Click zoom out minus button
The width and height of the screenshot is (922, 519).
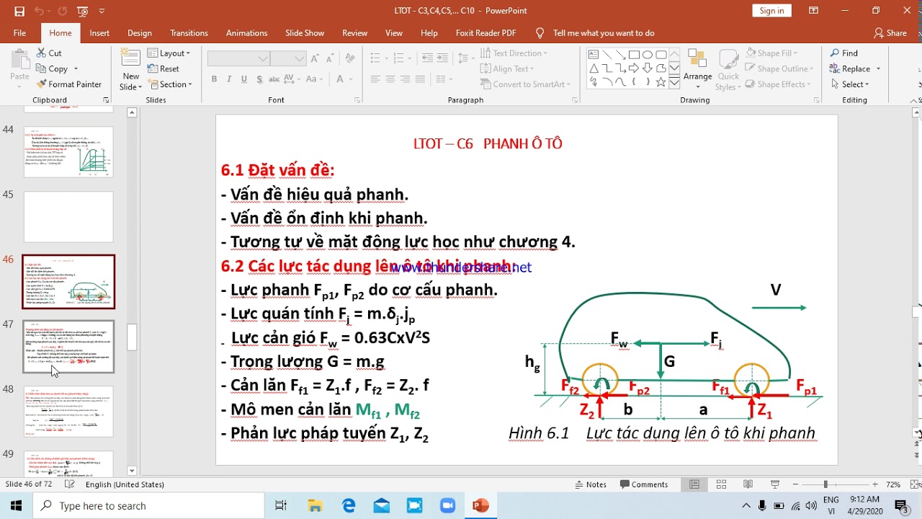797,484
